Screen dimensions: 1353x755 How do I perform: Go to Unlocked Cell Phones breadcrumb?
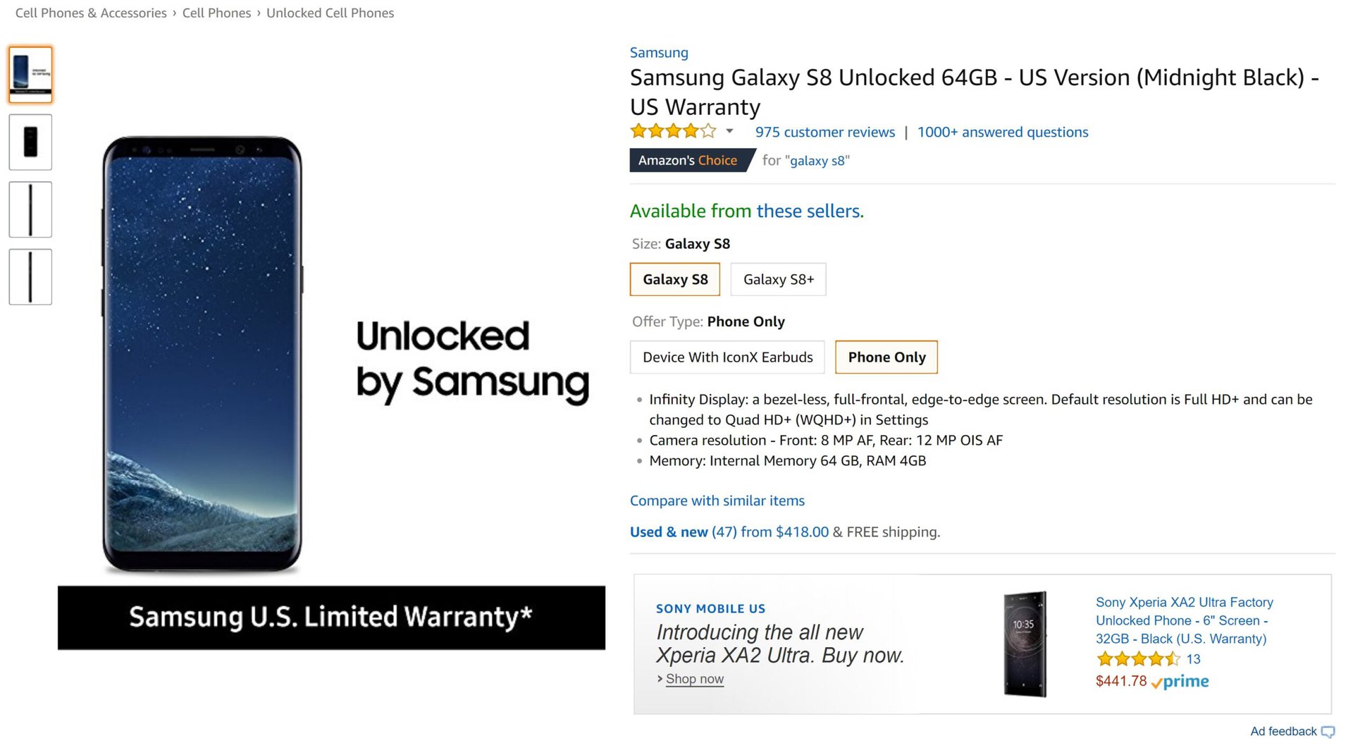point(330,13)
